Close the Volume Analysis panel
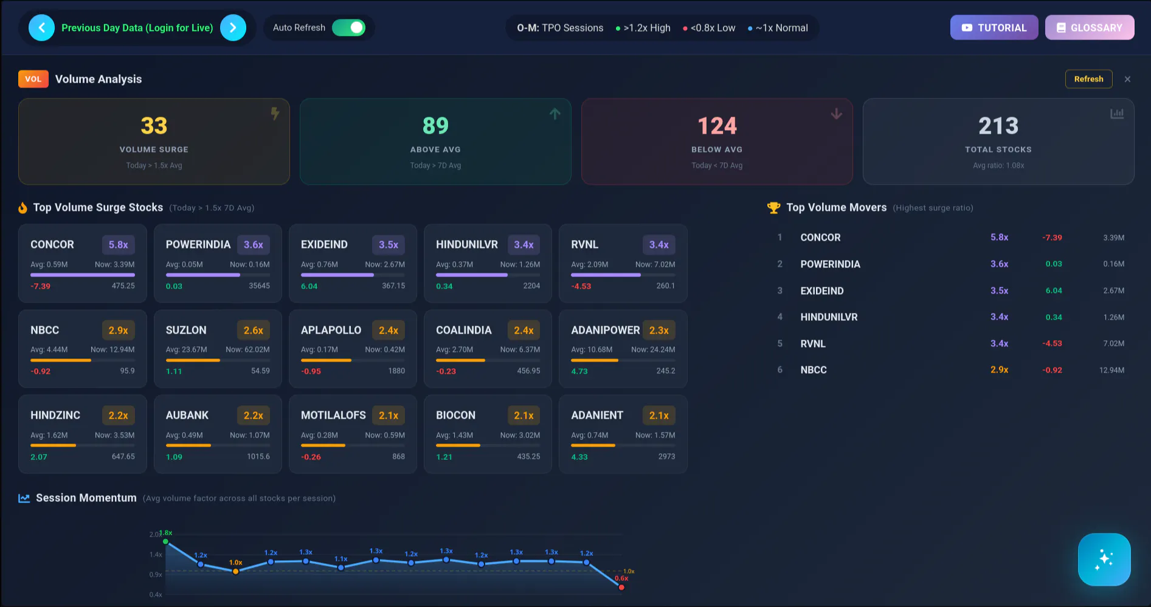 (x=1127, y=79)
